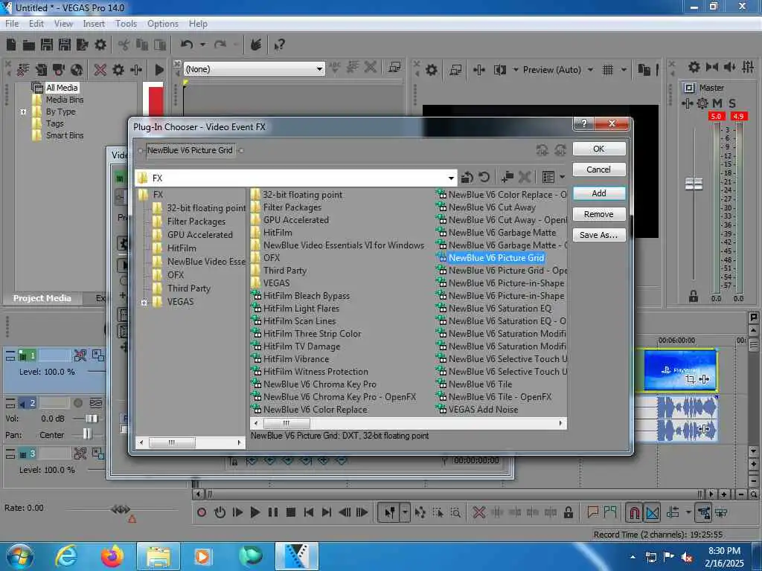Select VEGAS Add Noise plug-in
This screenshot has width=762, height=571.
click(x=477, y=410)
